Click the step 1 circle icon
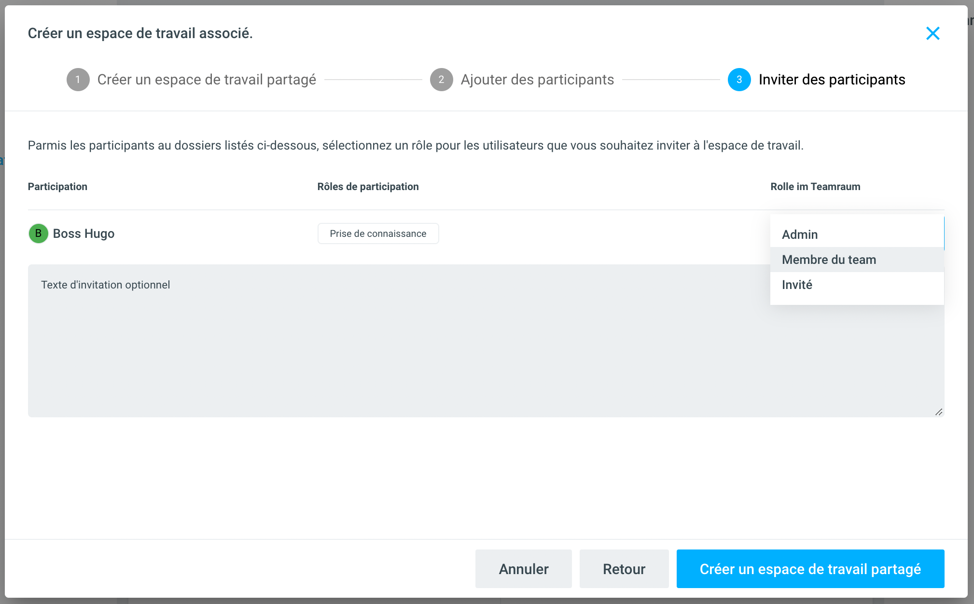The height and width of the screenshot is (604, 974). coord(78,80)
